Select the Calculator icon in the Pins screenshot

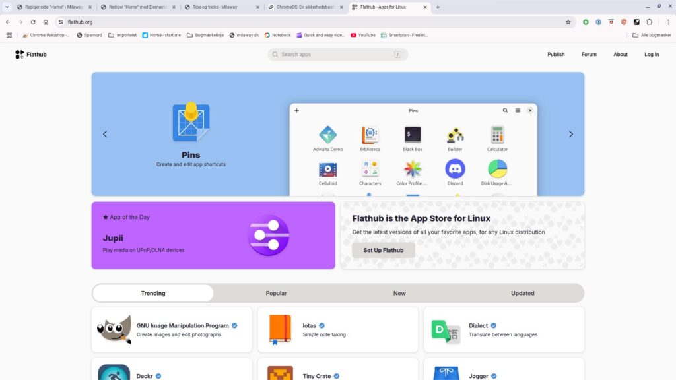pos(496,133)
